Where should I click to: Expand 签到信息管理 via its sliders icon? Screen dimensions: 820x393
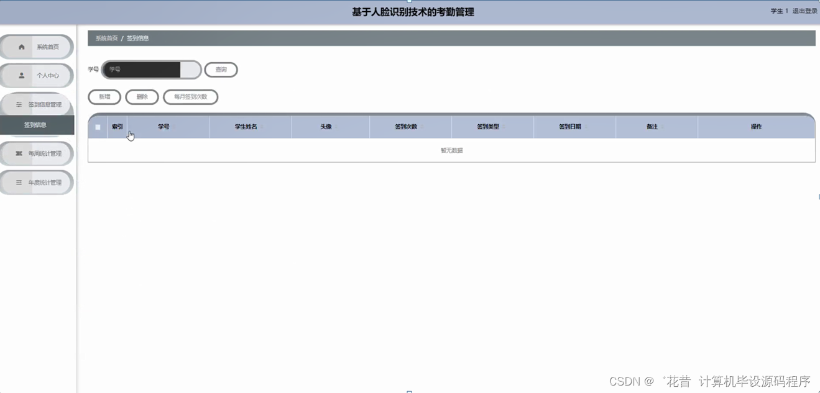point(19,104)
